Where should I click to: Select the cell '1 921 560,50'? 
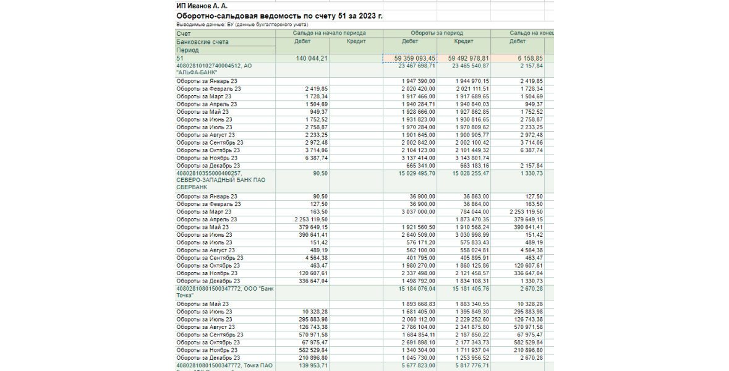tap(409, 228)
